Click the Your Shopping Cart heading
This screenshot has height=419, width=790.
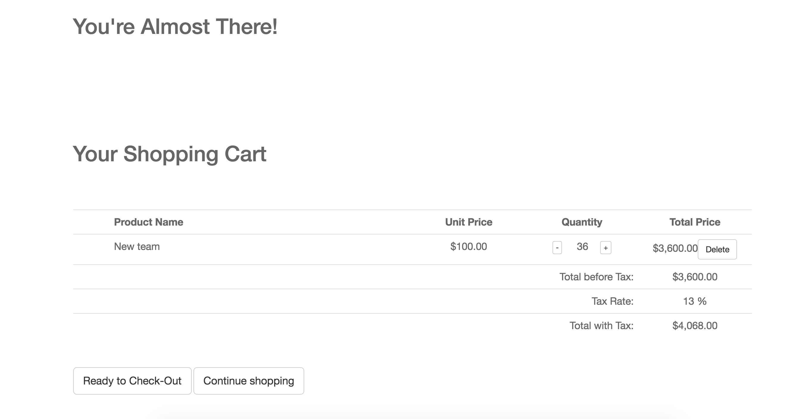coord(169,154)
